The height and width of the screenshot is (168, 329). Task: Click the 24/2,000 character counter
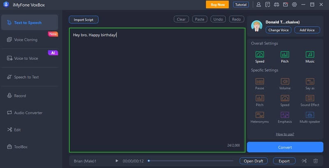233,145
